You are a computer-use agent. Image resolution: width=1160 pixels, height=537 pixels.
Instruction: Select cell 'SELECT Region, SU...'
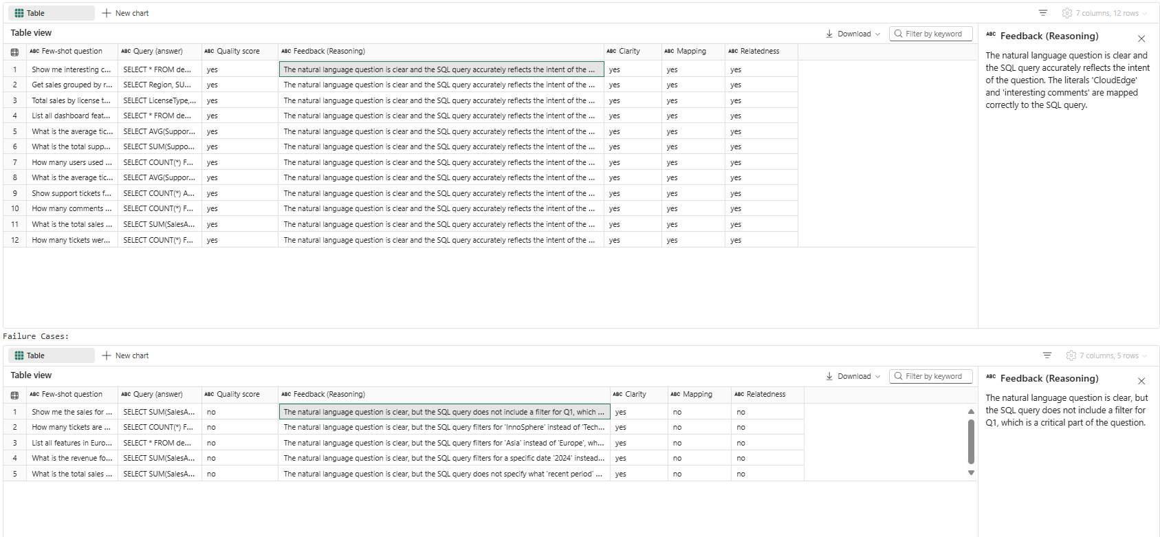[160, 85]
